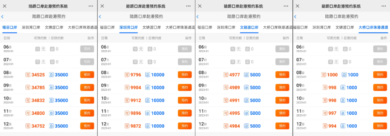Book the 12th with 9872 available

[x=185, y=126]
